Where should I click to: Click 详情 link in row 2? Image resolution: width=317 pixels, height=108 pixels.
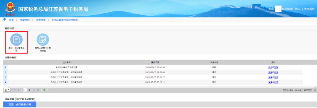pos(270,72)
